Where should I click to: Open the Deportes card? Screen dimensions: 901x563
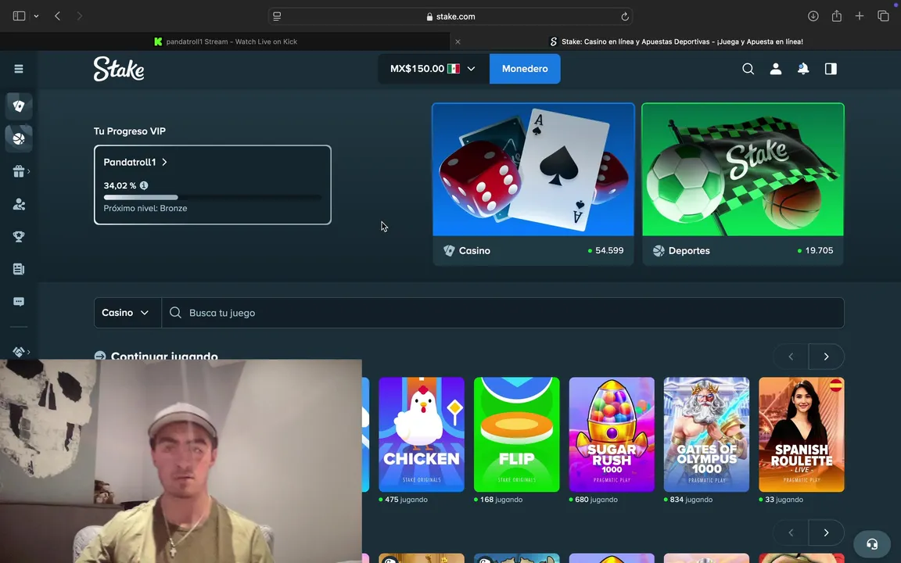tap(743, 185)
